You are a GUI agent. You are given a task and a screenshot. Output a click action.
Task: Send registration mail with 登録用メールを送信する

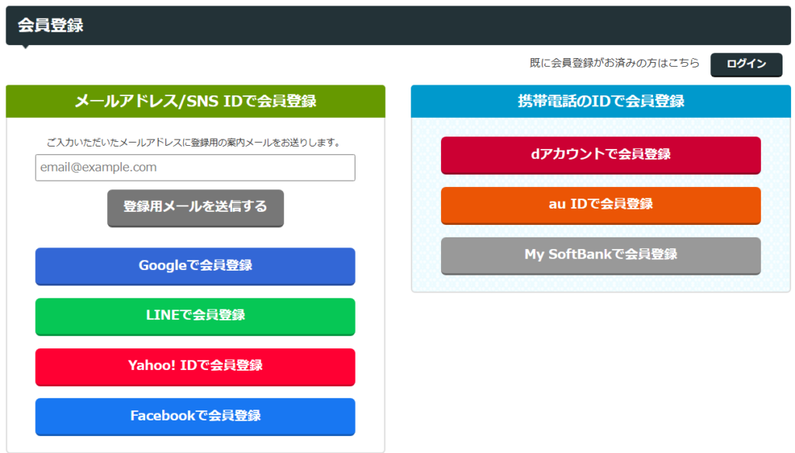[x=195, y=208]
